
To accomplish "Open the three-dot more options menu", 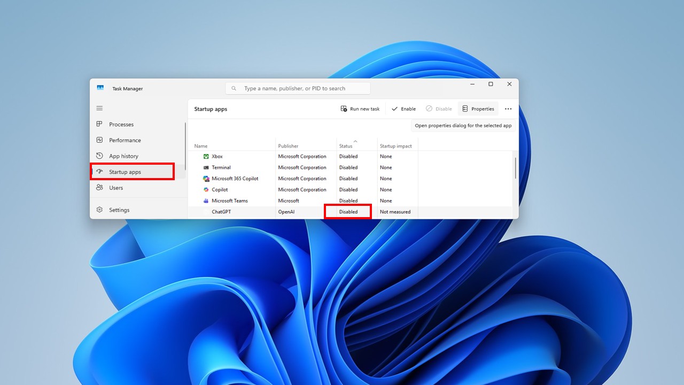I will click(x=508, y=109).
